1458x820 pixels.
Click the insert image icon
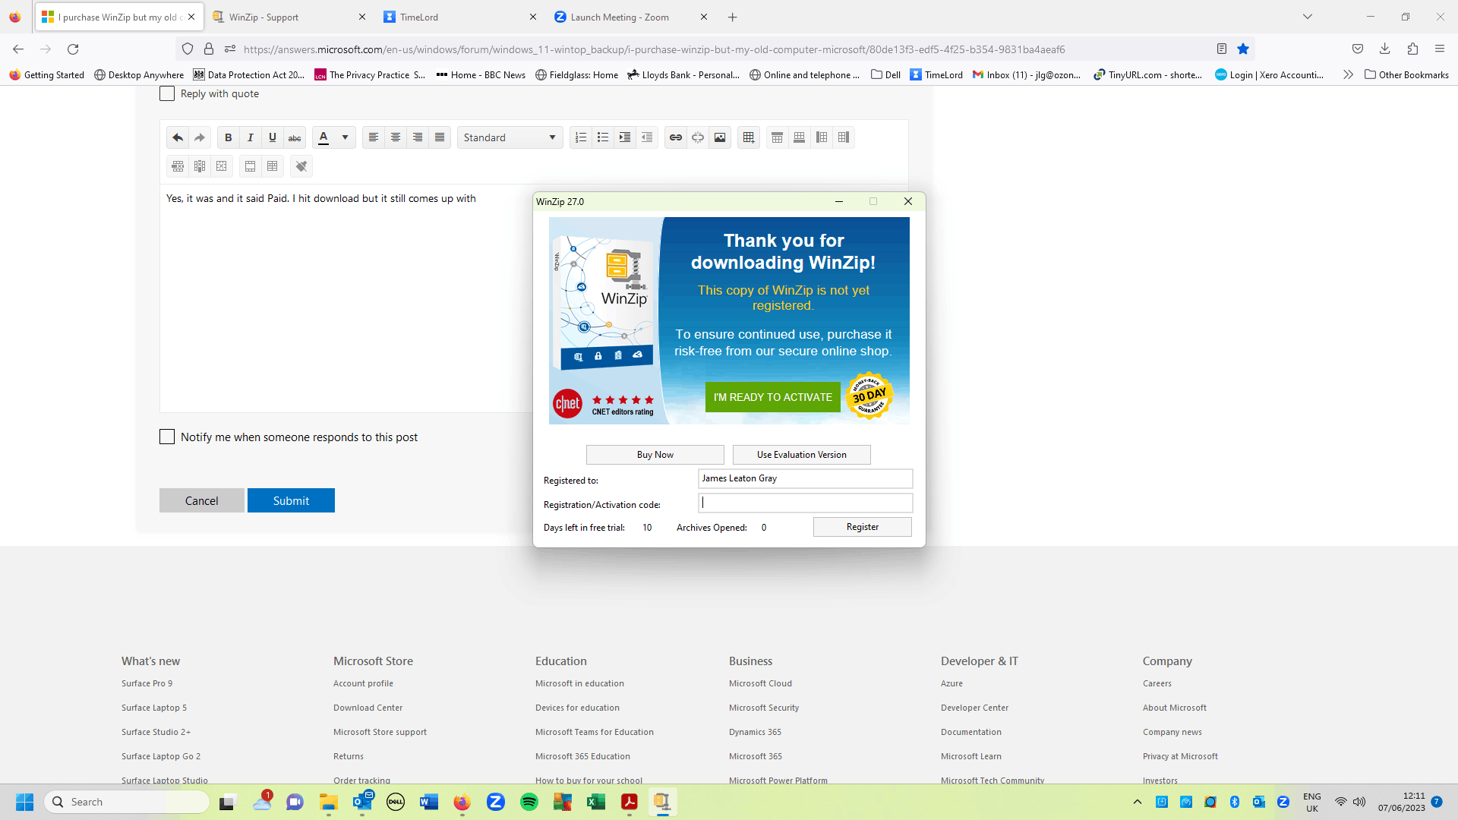(x=720, y=137)
